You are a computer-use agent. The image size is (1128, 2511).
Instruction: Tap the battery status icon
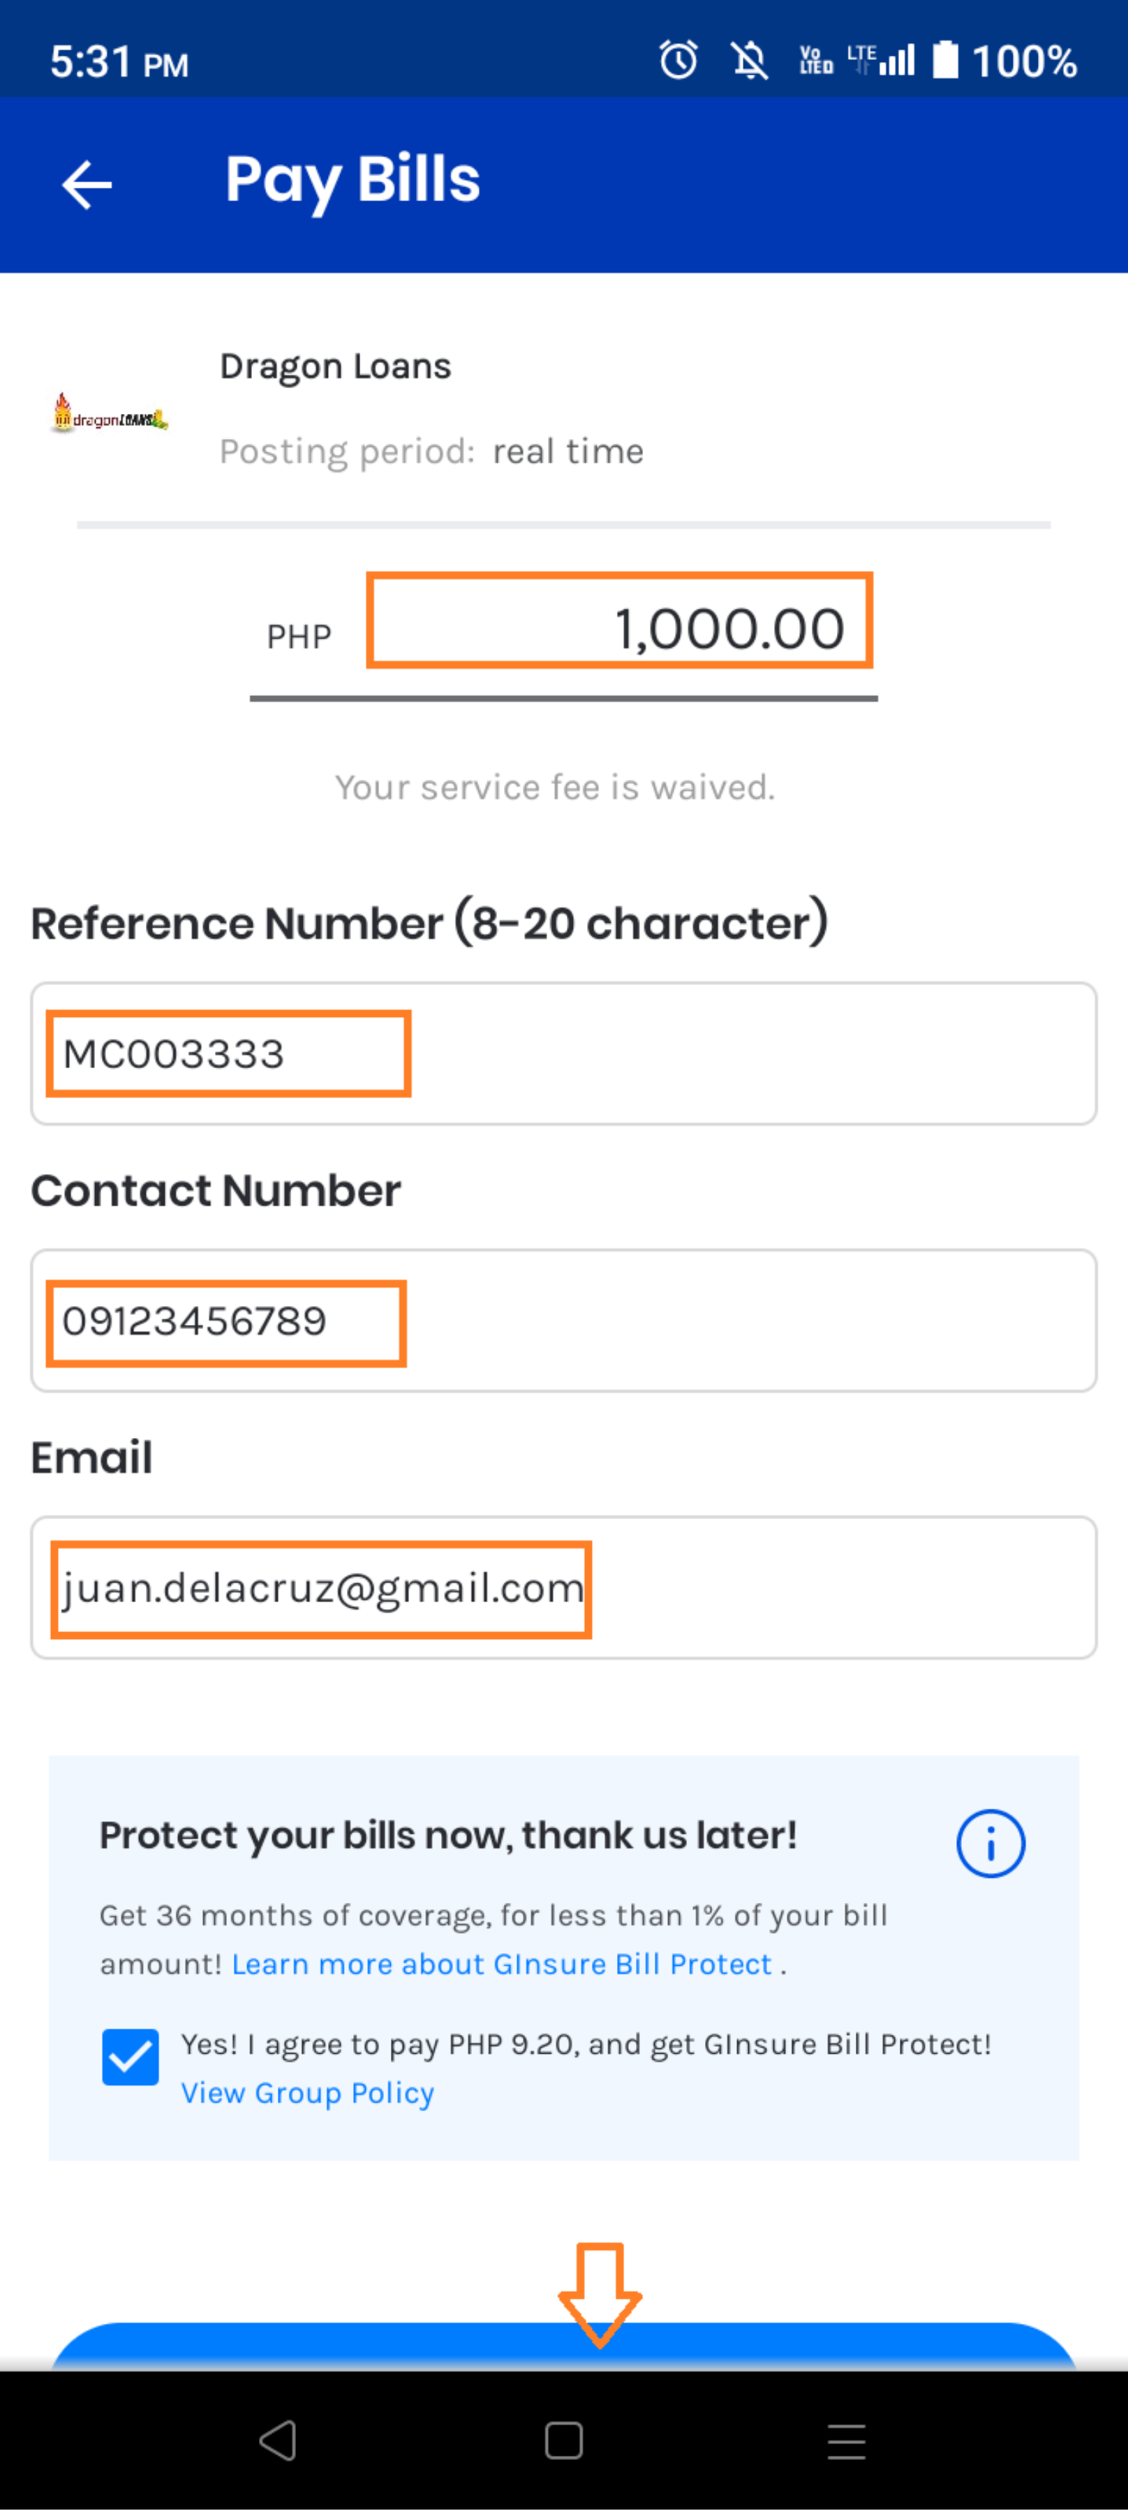point(944,59)
